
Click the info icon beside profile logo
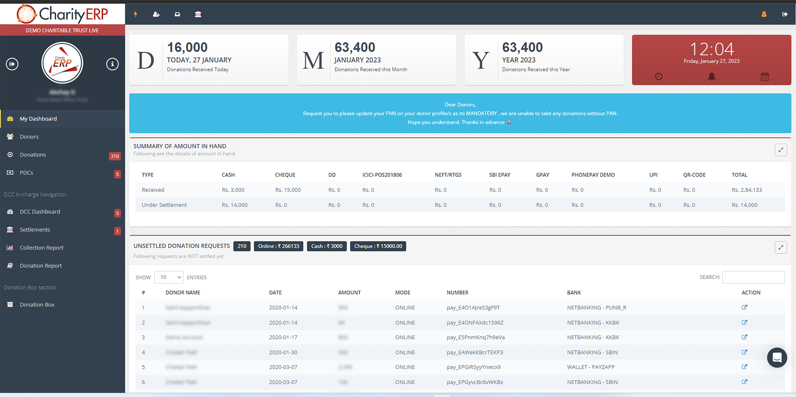pyautogui.click(x=112, y=64)
